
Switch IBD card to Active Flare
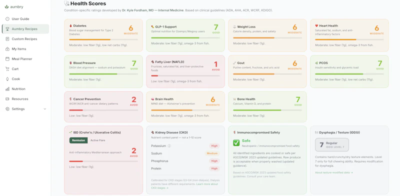pyautogui.click(x=97, y=140)
